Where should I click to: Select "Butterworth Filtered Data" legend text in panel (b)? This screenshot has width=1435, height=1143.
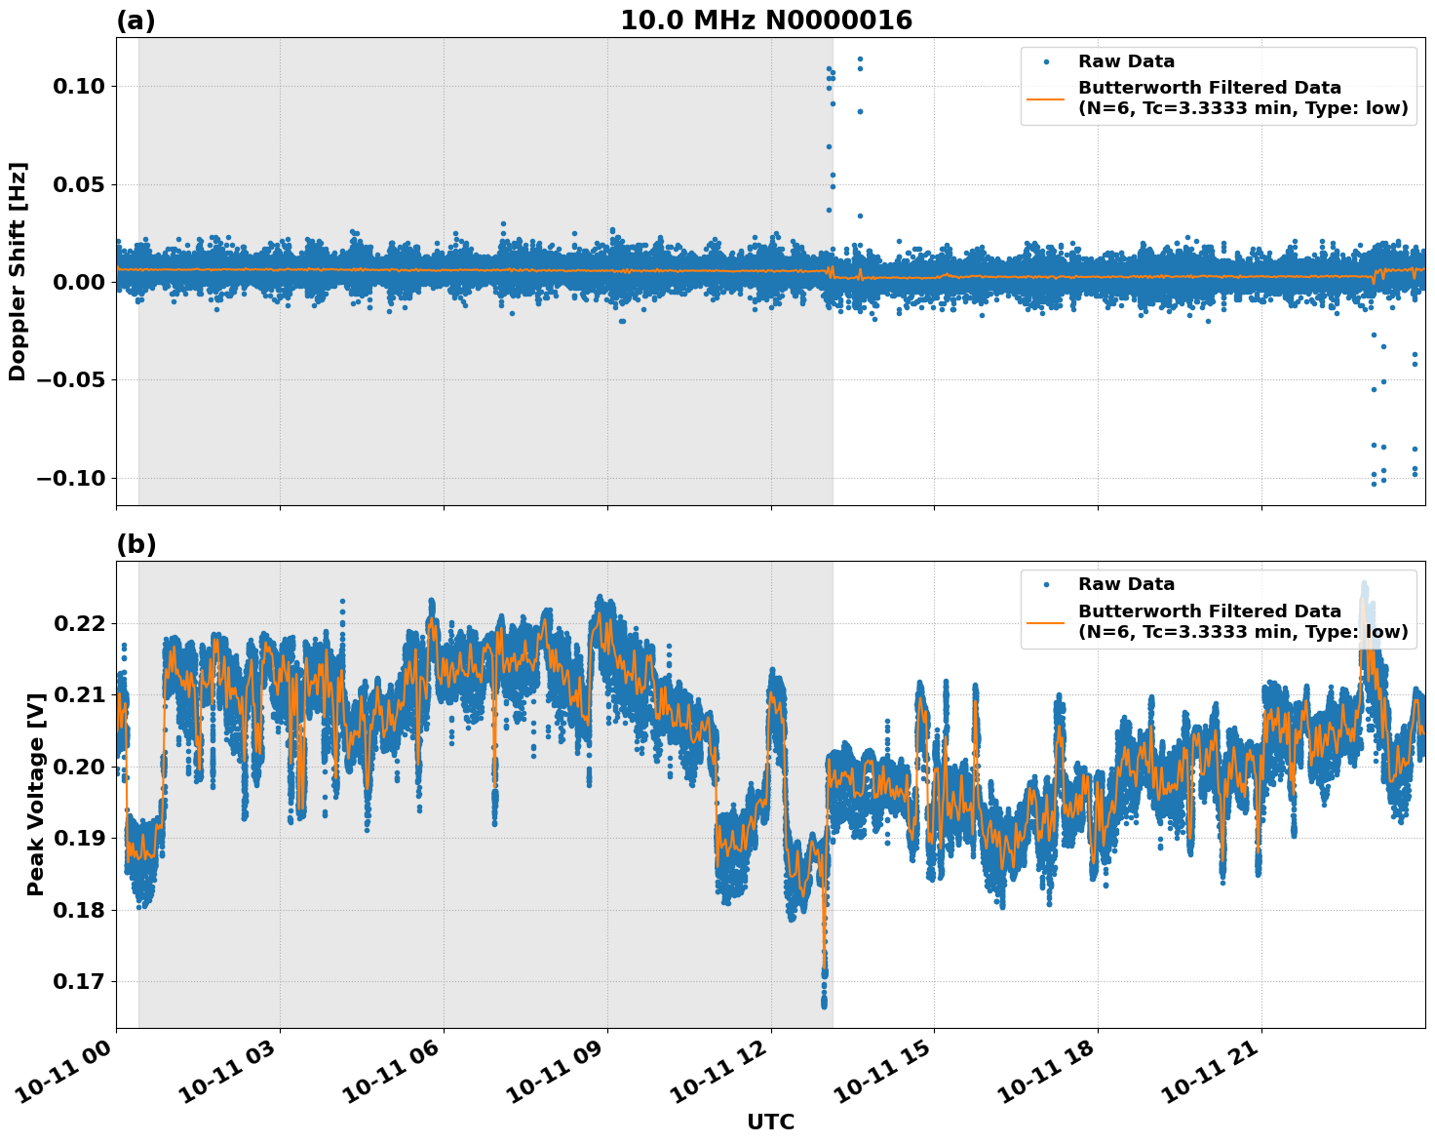pyautogui.click(x=1209, y=611)
